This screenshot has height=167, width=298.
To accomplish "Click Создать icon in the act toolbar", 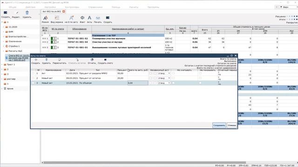I will [108, 18].
